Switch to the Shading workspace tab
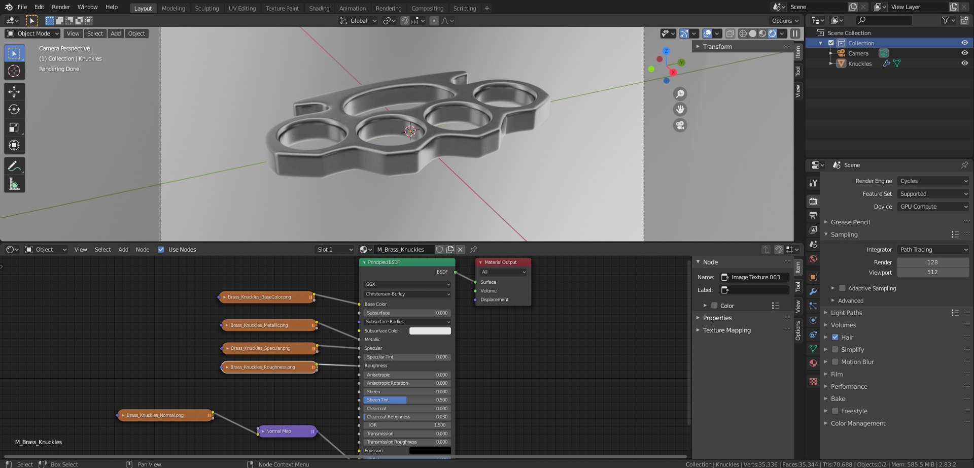Image resolution: width=974 pixels, height=468 pixels. pyautogui.click(x=319, y=8)
